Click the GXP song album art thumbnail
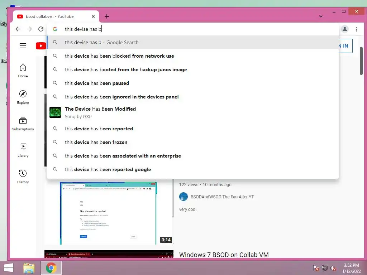The height and width of the screenshot is (275, 367). [x=55, y=112]
